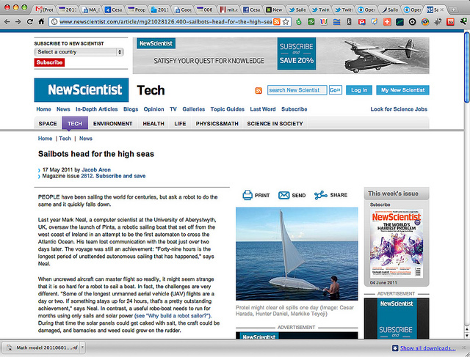Image resolution: width=470 pixels, height=357 pixels.
Task: Click the Protei sailboat article image
Action: tap(297, 254)
